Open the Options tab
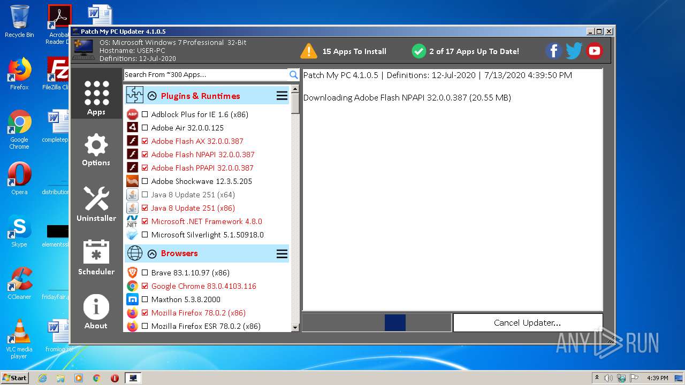Viewport: 685px width, 385px height. (x=96, y=150)
